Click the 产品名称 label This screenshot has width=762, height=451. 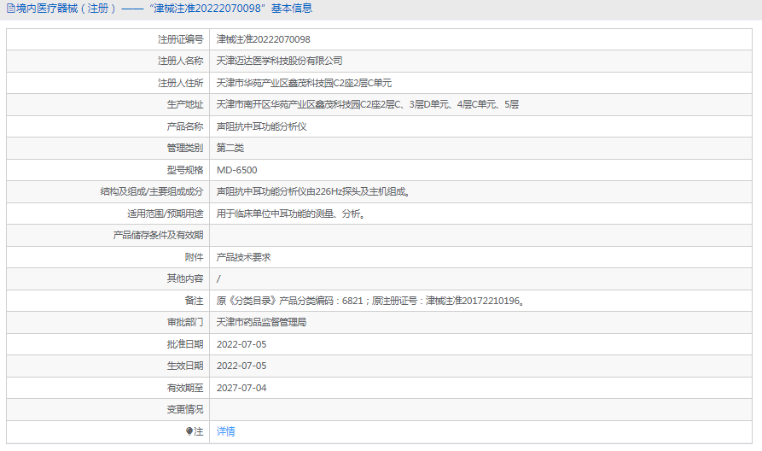184,126
